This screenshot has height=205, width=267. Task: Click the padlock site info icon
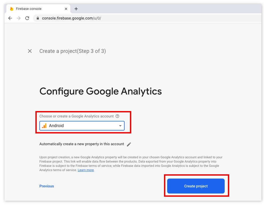pyautogui.click(x=38, y=18)
